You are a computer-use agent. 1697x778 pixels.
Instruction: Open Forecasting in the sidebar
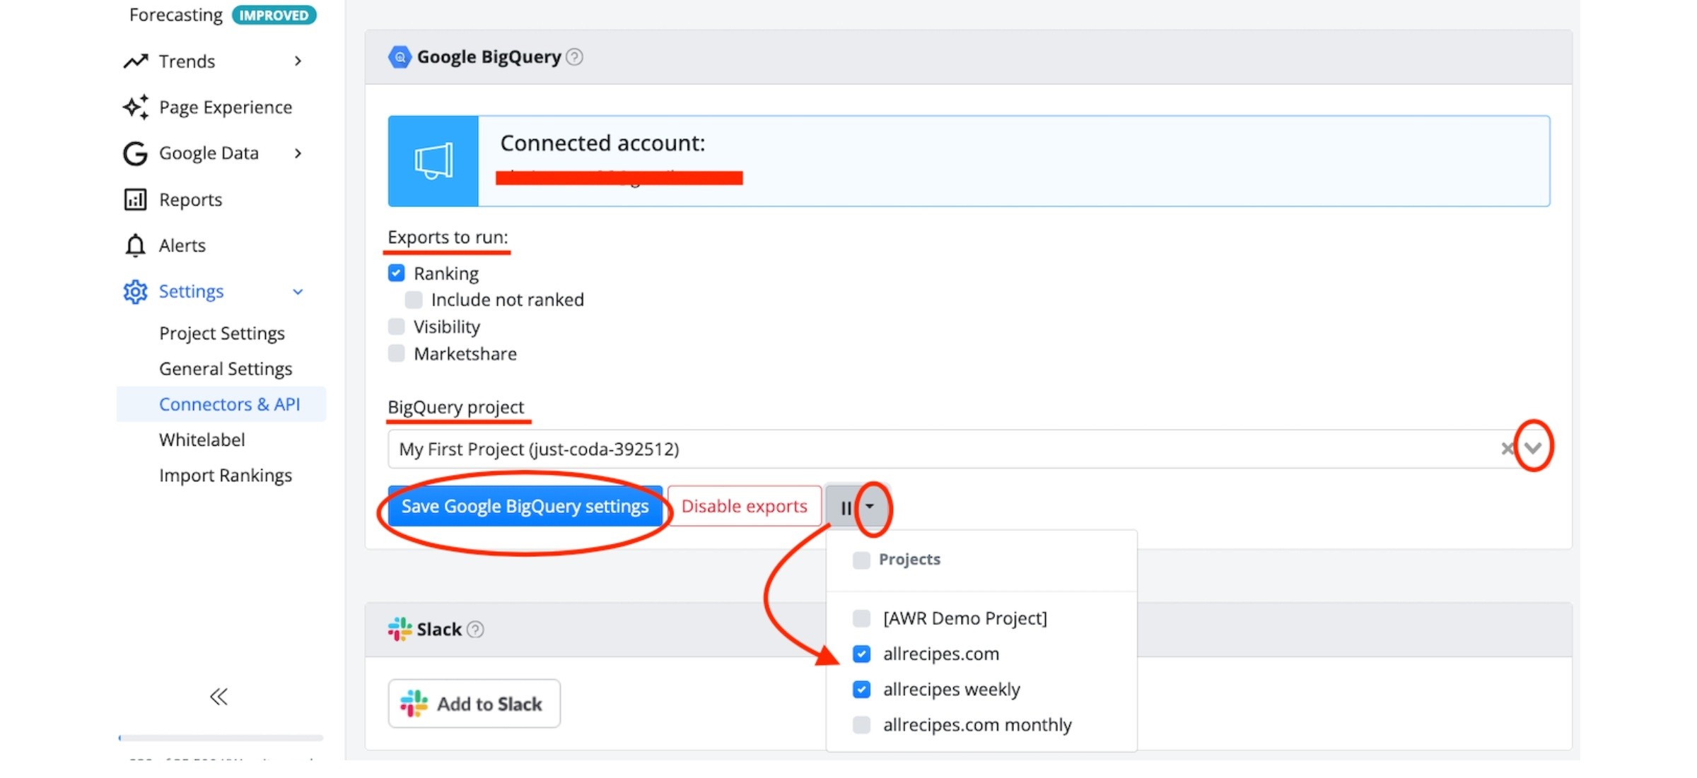[176, 15]
